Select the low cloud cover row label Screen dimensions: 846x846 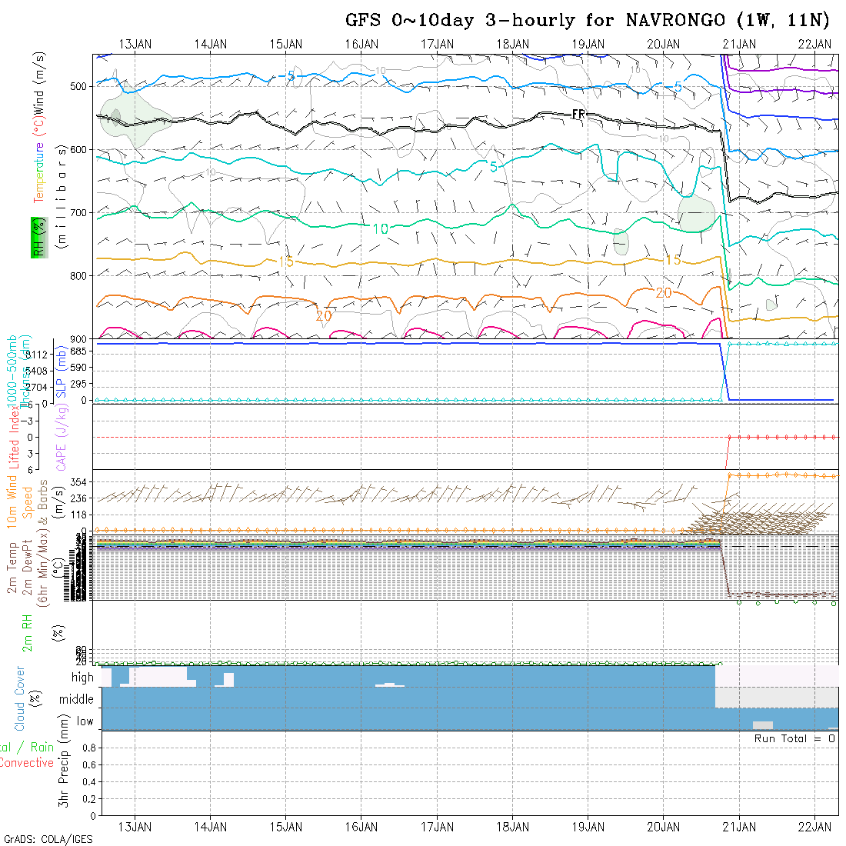tap(85, 721)
